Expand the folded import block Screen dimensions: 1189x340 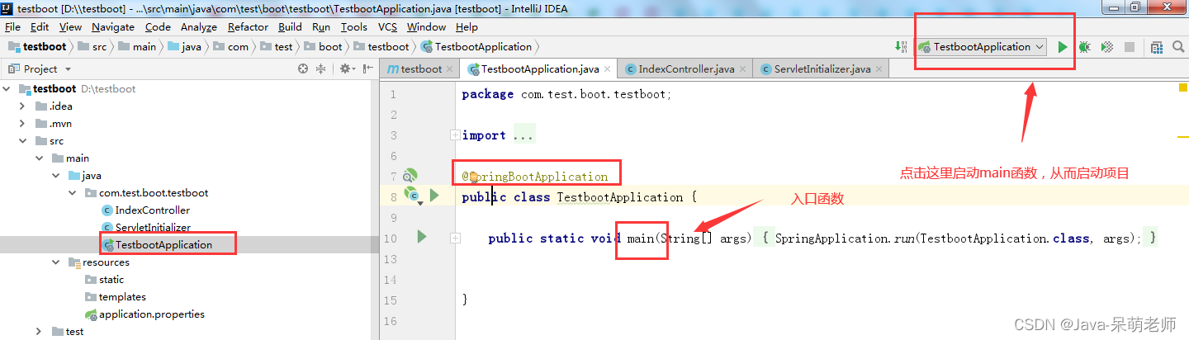pos(454,135)
